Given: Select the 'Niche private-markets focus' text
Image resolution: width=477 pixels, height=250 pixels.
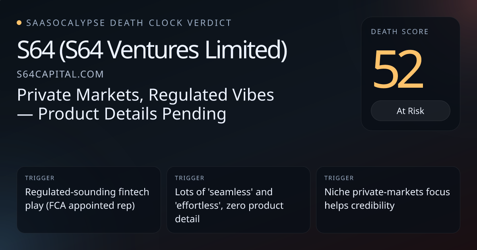Looking at the screenshot, I should click(387, 192).
